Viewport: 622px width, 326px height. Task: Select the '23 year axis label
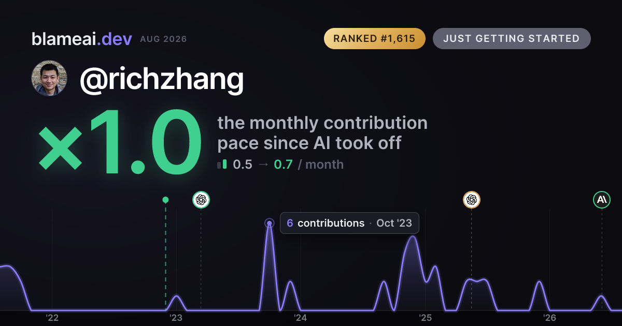(x=176, y=318)
